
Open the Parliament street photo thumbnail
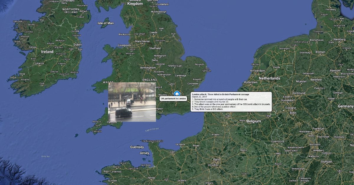pyautogui.click(x=132, y=102)
